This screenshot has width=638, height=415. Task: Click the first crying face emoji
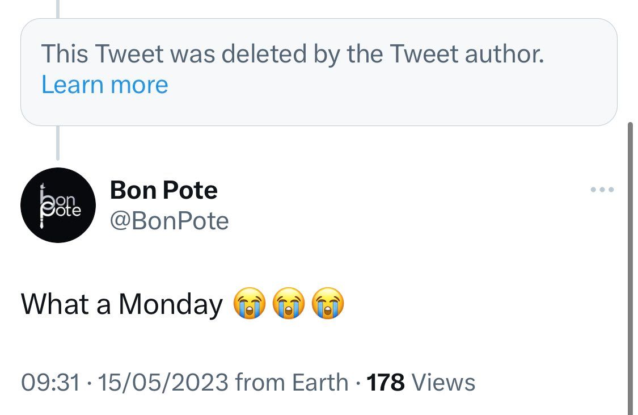250,303
